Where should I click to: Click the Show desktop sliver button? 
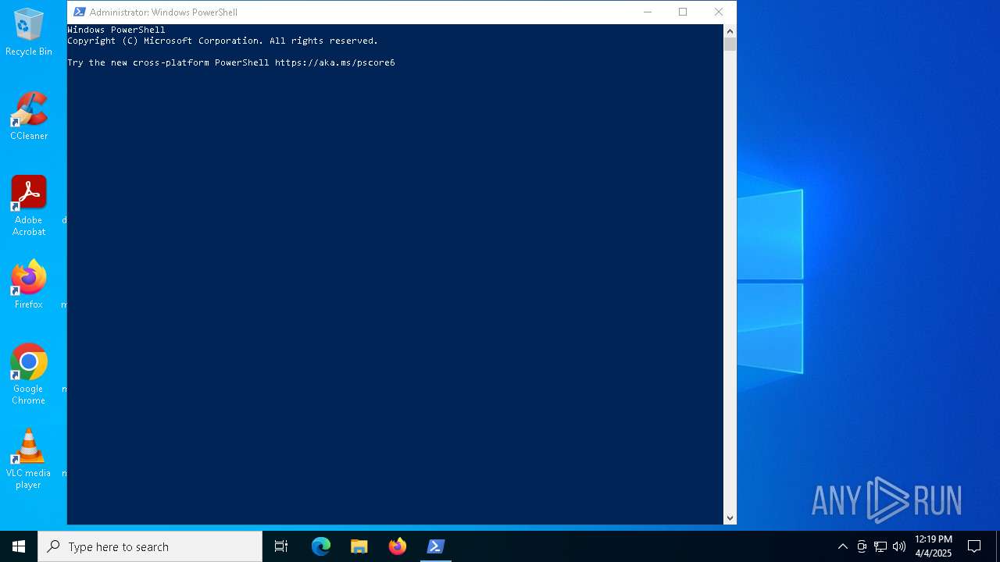[x=998, y=546]
